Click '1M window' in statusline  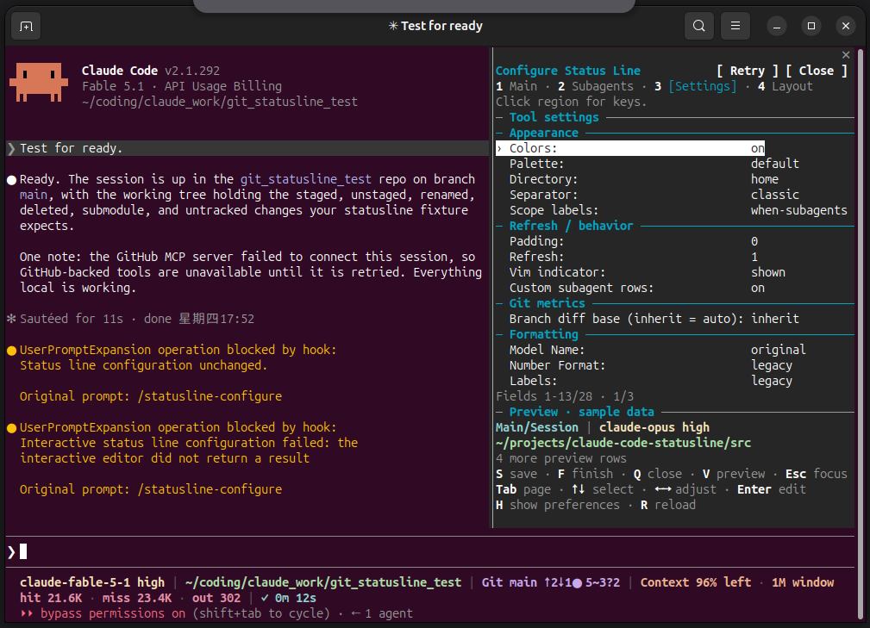[802, 582]
